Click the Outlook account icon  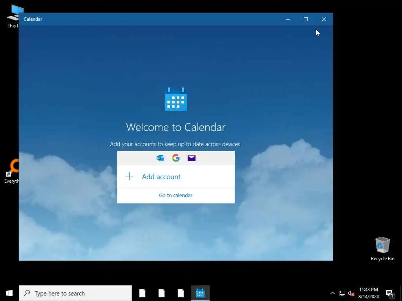pyautogui.click(x=160, y=158)
